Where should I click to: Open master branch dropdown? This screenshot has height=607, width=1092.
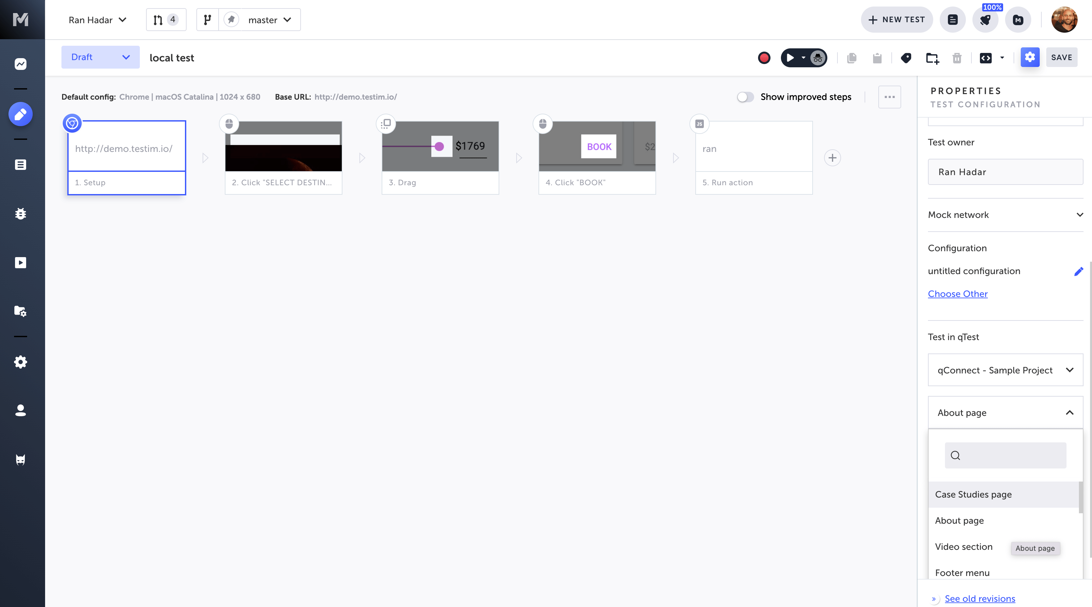(x=270, y=20)
